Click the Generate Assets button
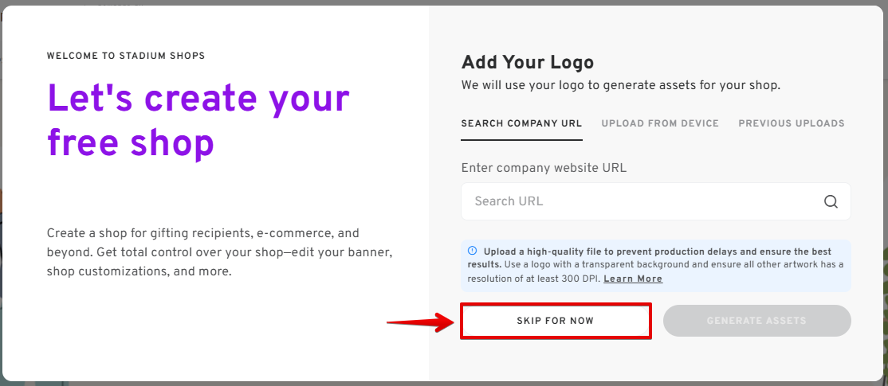 pyautogui.click(x=756, y=321)
